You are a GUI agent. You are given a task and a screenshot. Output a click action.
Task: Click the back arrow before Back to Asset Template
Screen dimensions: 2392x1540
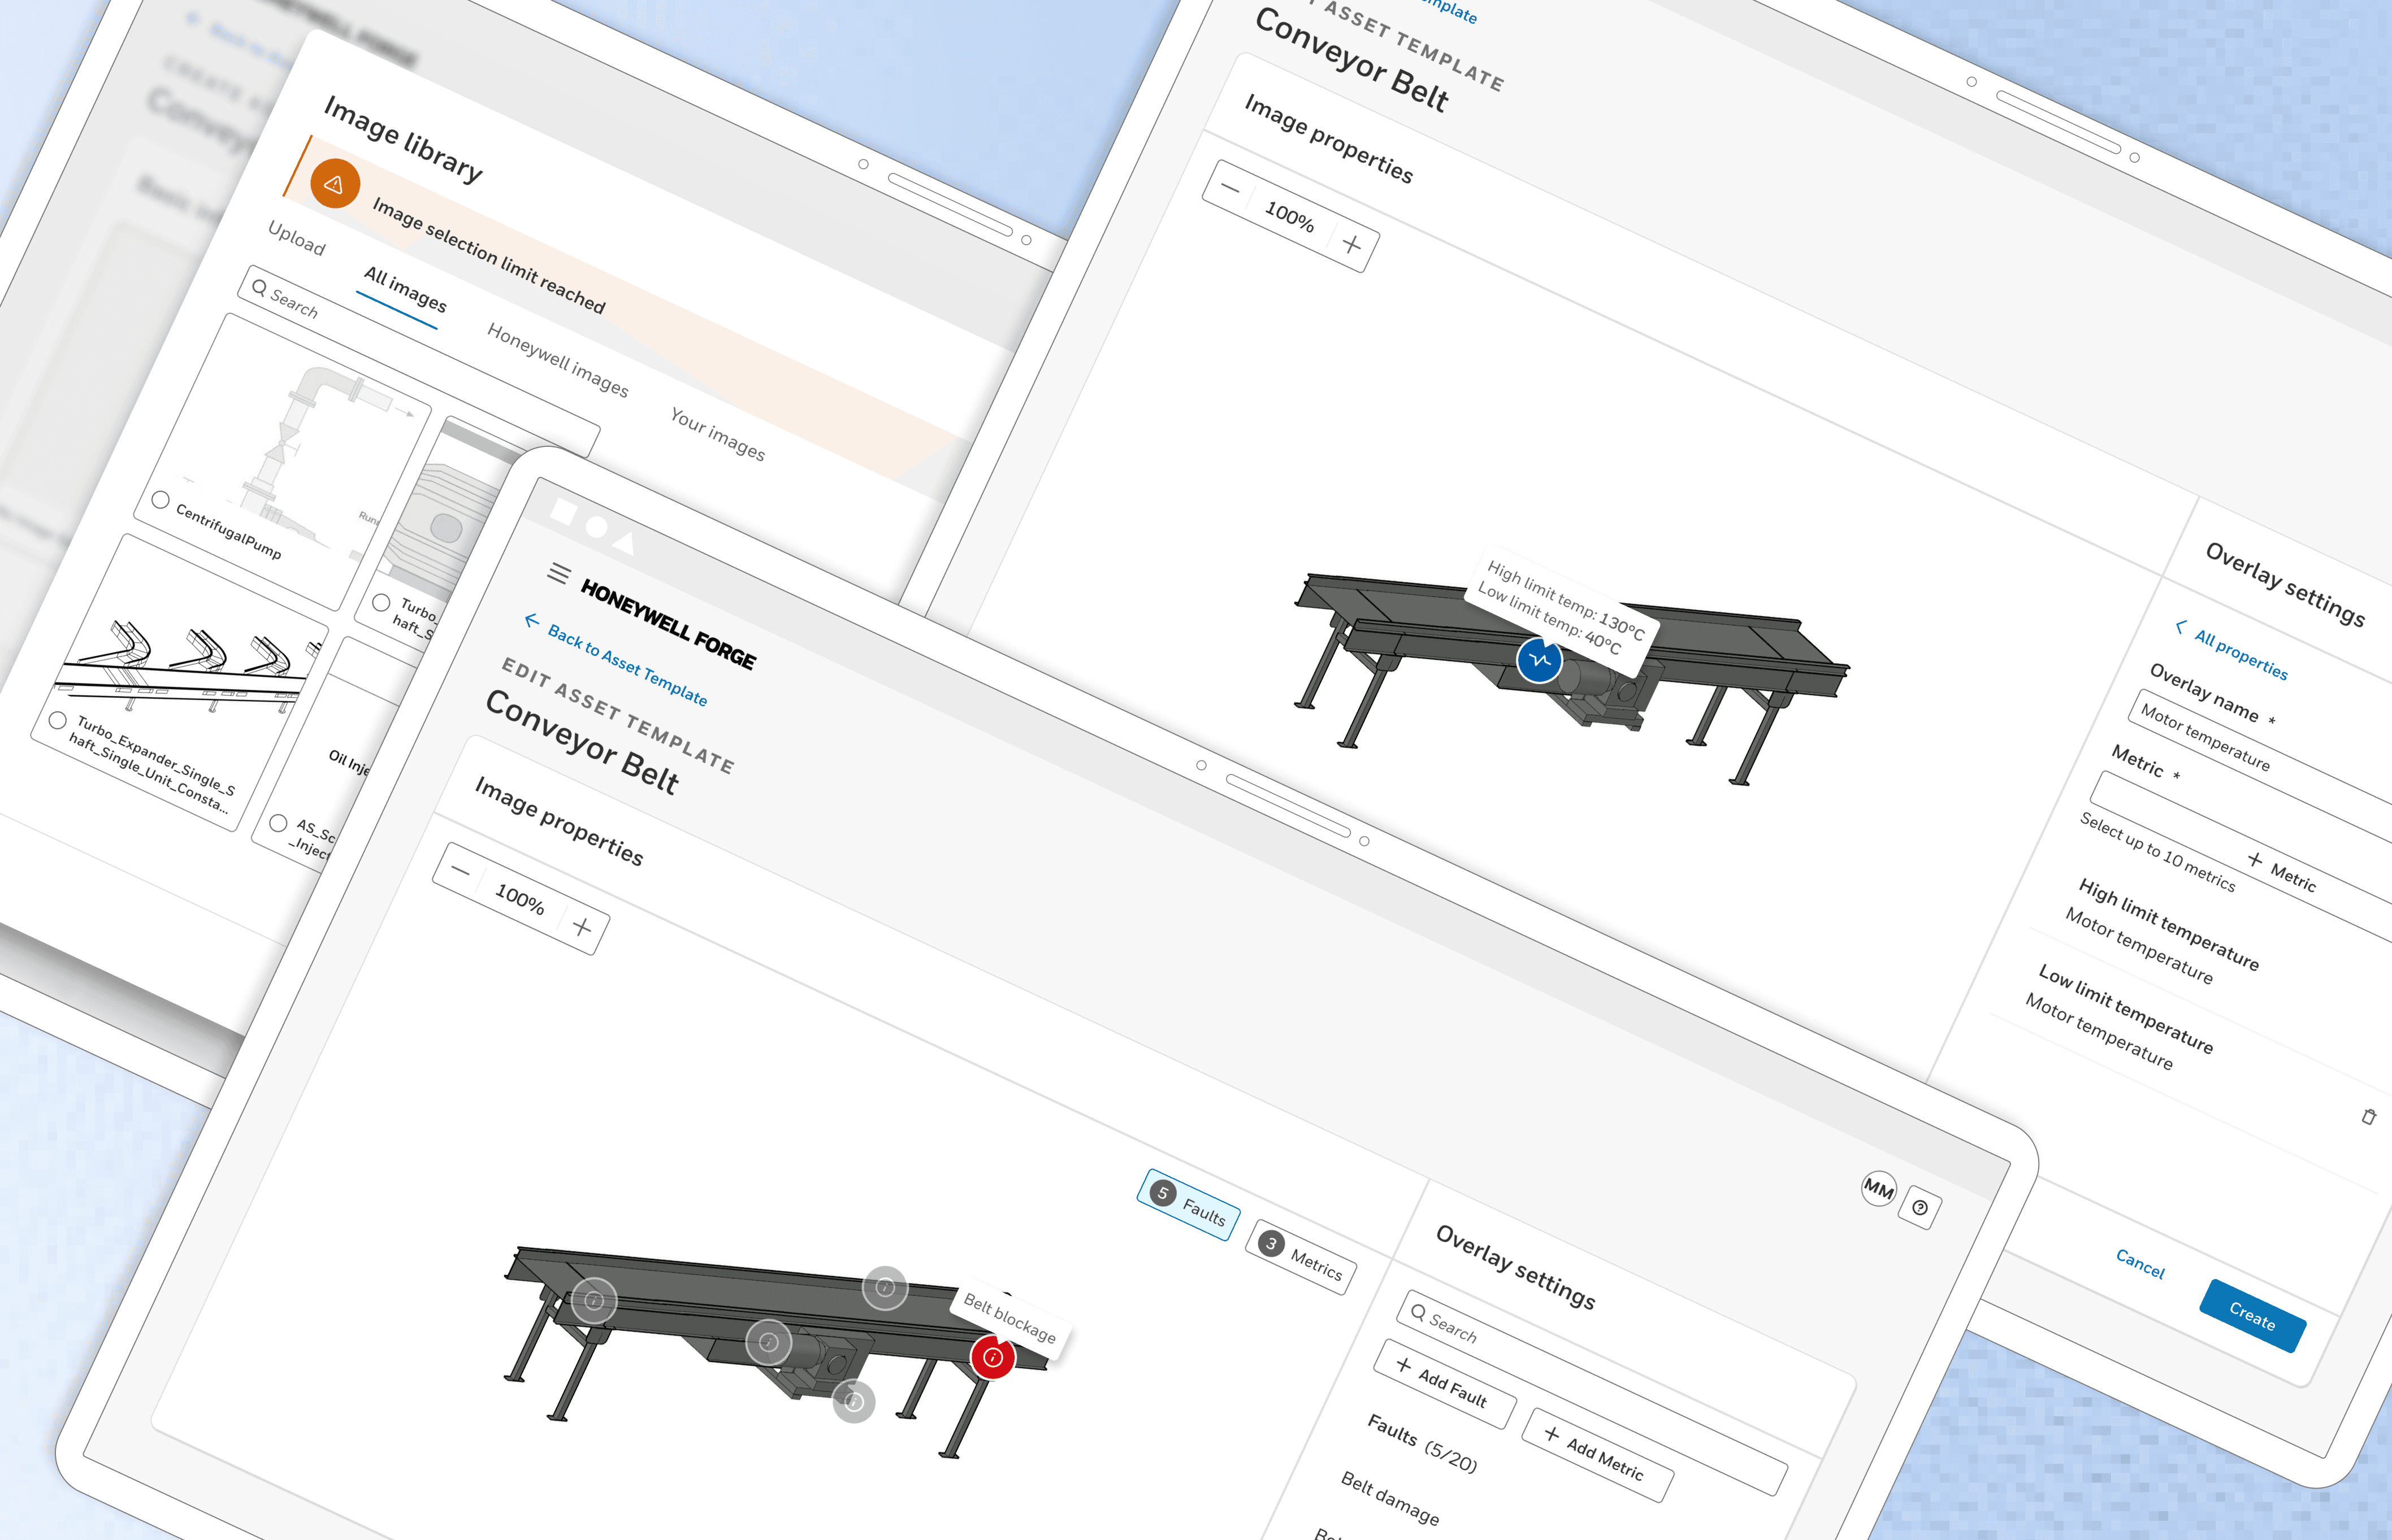531,621
